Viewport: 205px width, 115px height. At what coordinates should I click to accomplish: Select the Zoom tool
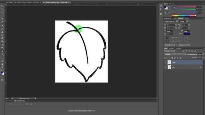(2, 67)
